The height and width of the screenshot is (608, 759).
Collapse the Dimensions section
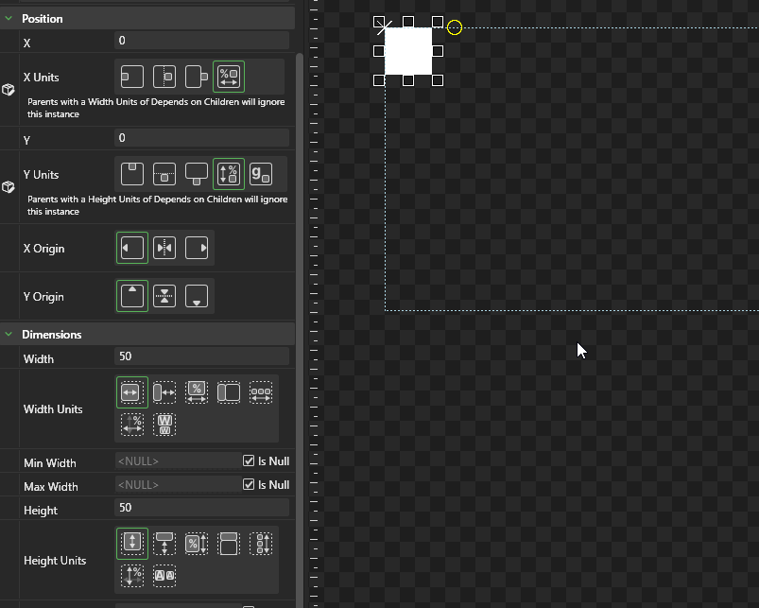[x=9, y=334]
